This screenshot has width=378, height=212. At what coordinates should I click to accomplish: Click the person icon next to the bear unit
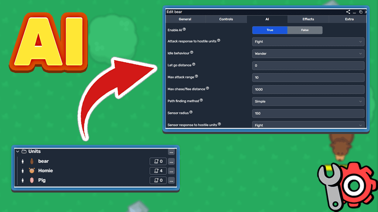point(23,161)
